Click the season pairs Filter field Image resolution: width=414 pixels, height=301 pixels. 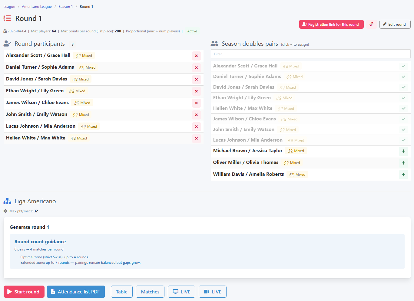310,54
